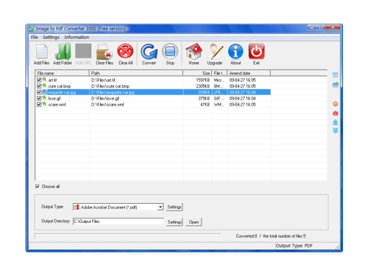The image size is (369, 276).
Task: Sort by the File type column header
Action: click(219, 73)
